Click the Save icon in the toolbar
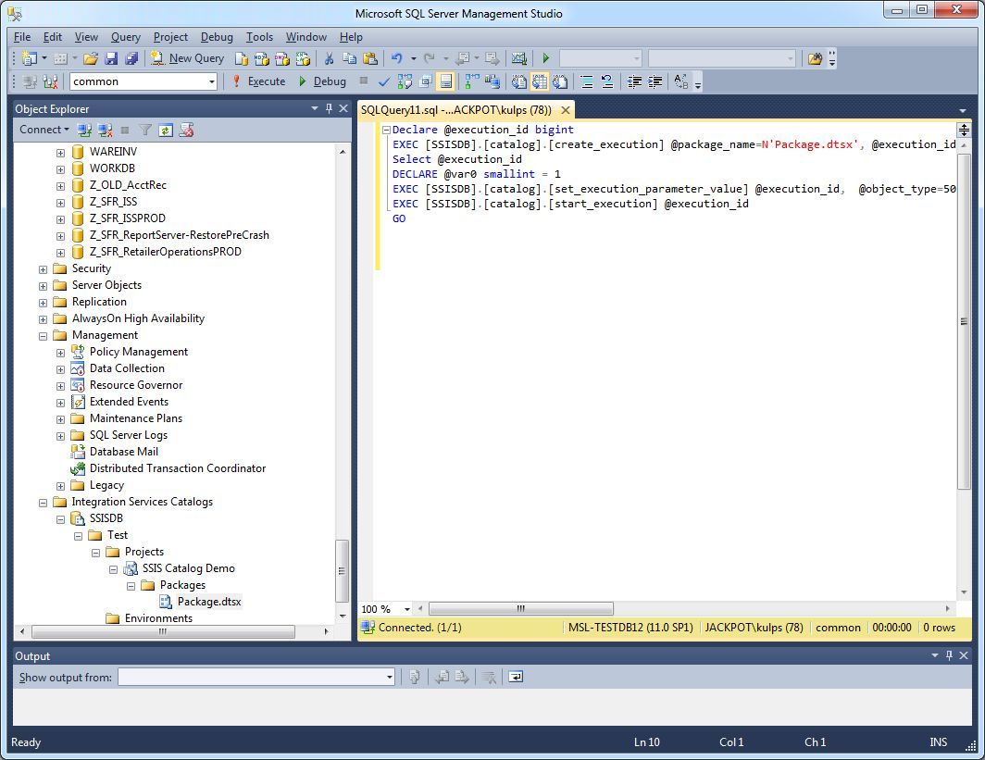 tap(111, 58)
